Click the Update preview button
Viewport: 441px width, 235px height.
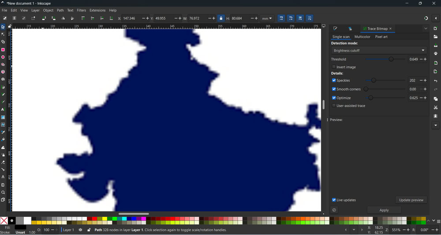tap(411, 200)
